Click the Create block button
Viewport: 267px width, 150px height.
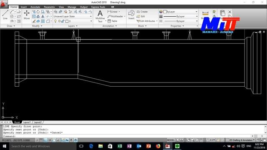coord(142,12)
